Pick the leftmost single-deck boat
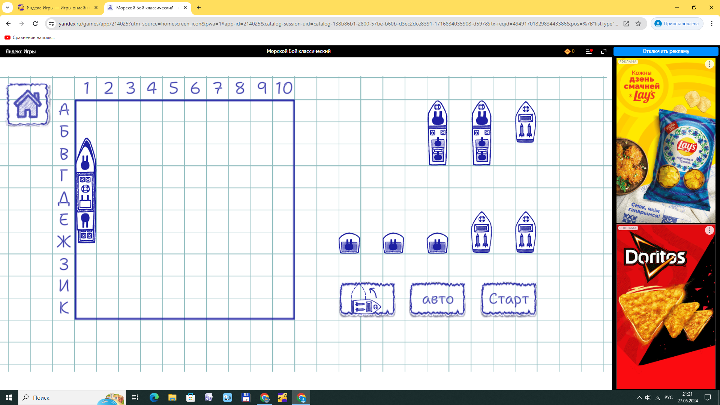The width and height of the screenshot is (720, 405). (349, 243)
